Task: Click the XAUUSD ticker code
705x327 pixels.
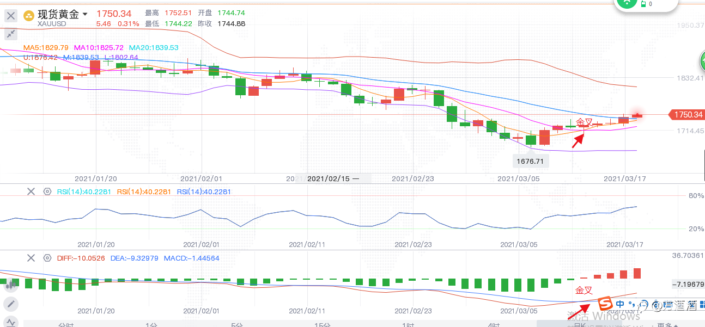Action: 52,24
